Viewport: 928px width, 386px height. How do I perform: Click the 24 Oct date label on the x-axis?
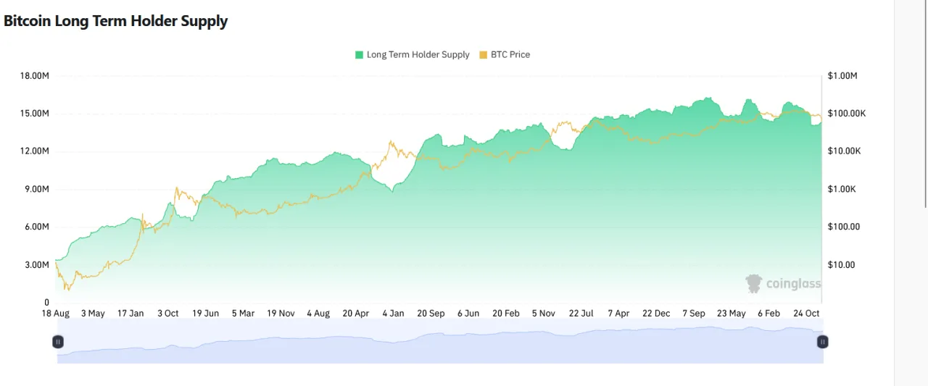(807, 314)
